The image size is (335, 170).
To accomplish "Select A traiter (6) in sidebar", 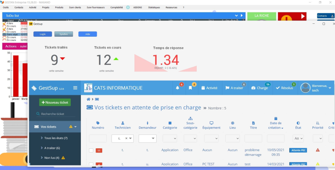I will point(52,148).
